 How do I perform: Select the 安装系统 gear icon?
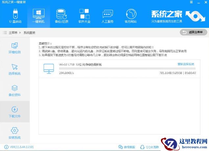tap(14, 131)
